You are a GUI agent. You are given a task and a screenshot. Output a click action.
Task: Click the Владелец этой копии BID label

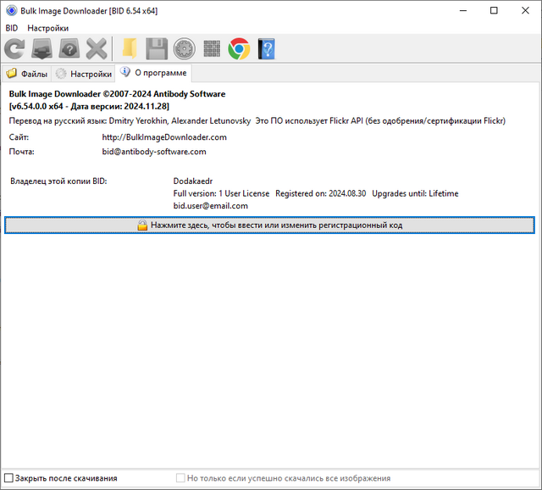58,181
